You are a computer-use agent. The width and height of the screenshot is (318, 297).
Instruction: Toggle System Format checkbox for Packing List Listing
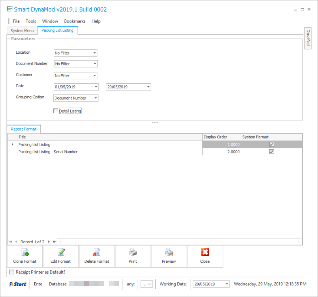tap(272, 144)
